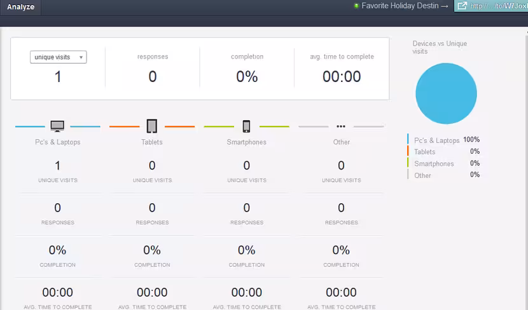Click the 'Smartphones' column heading

pyautogui.click(x=246, y=142)
